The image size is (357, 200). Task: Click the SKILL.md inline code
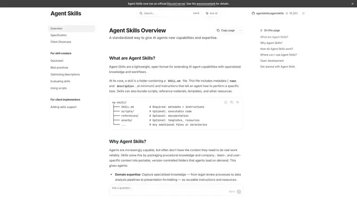[174, 81]
